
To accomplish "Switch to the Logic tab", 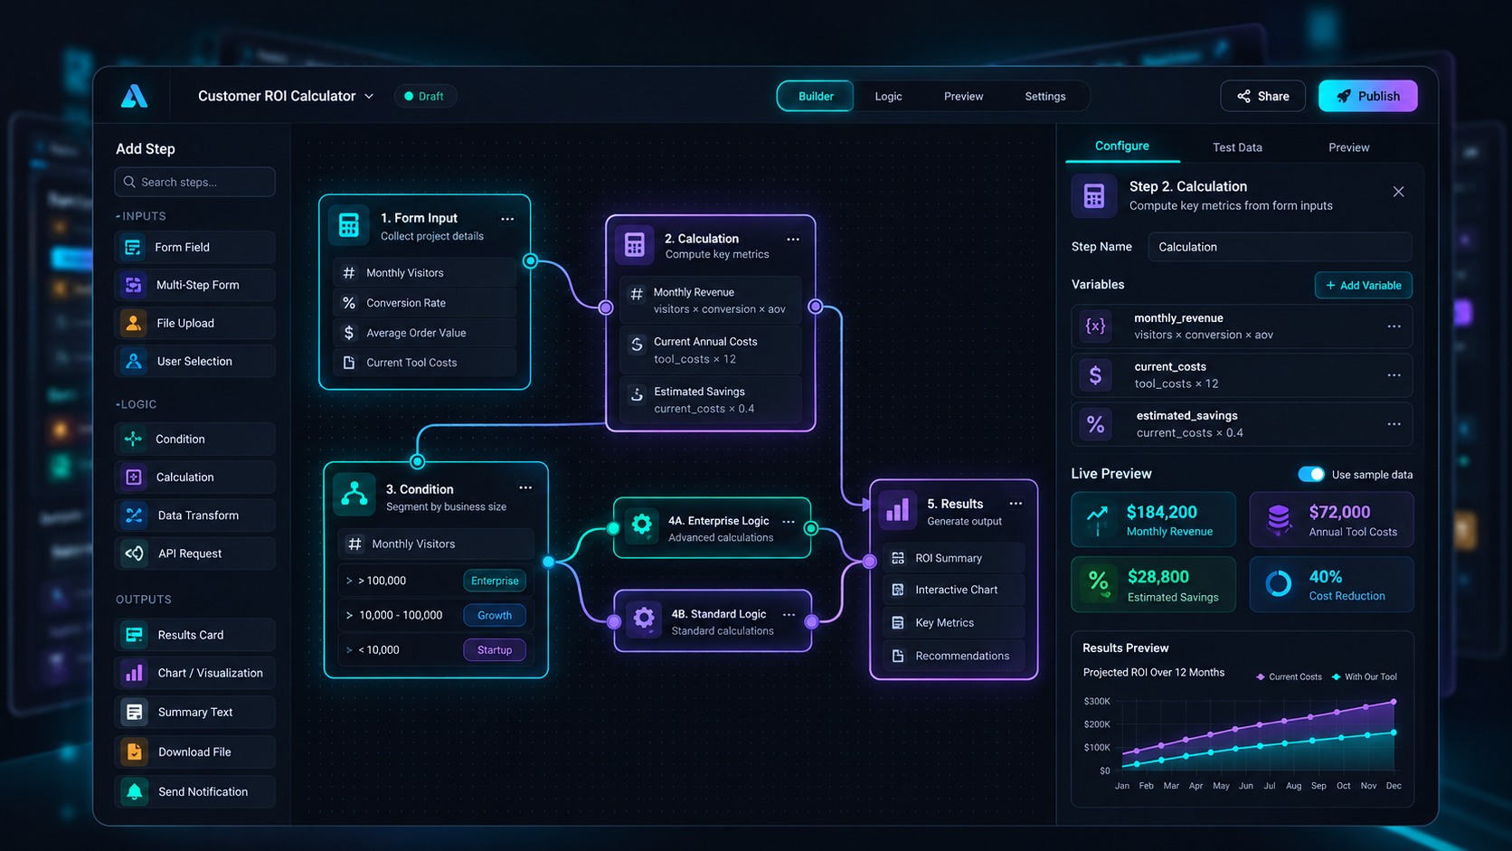I will point(888,96).
